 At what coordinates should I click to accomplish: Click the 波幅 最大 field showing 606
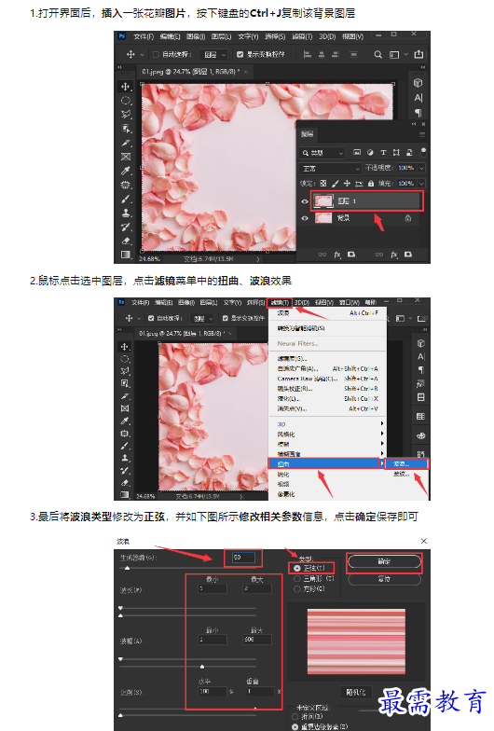tap(257, 640)
